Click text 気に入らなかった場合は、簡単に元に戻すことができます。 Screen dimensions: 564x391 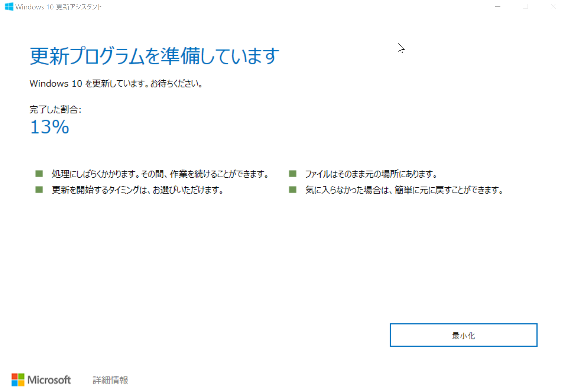(x=404, y=190)
